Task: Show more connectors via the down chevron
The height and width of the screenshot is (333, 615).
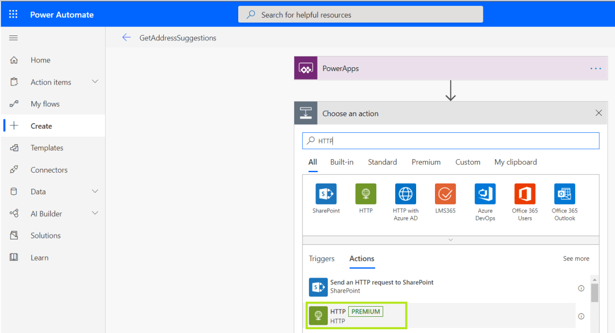Action: (x=451, y=239)
